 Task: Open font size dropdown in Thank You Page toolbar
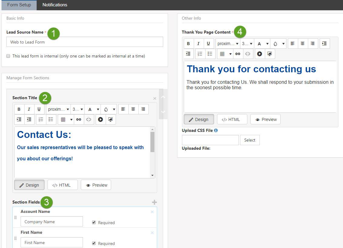(247, 44)
